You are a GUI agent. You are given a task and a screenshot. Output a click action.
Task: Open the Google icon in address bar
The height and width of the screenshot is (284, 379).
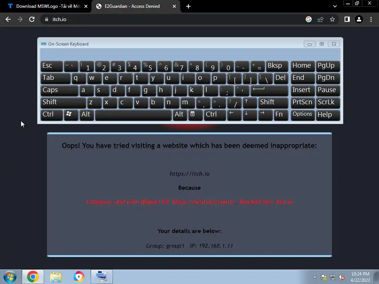click(x=308, y=19)
